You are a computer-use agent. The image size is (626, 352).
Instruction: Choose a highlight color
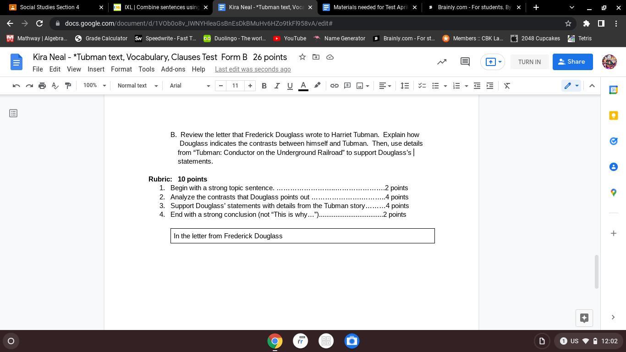[x=317, y=86]
